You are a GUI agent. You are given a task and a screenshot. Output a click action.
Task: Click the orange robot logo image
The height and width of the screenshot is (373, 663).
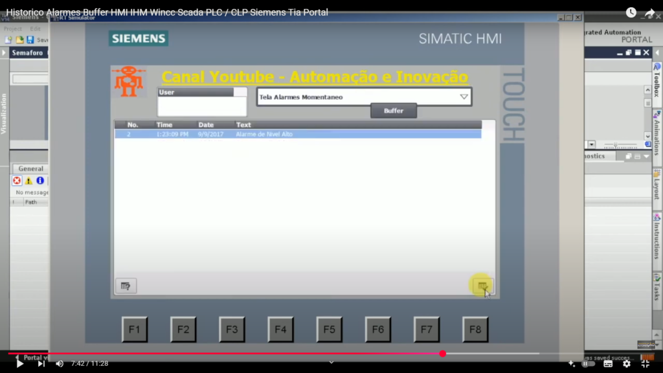tap(129, 81)
